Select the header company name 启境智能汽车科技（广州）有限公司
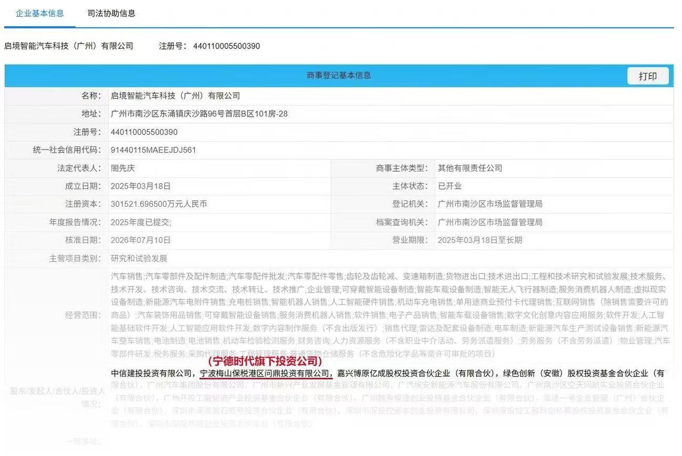Image resolution: width=682 pixels, height=456 pixels. [69, 46]
